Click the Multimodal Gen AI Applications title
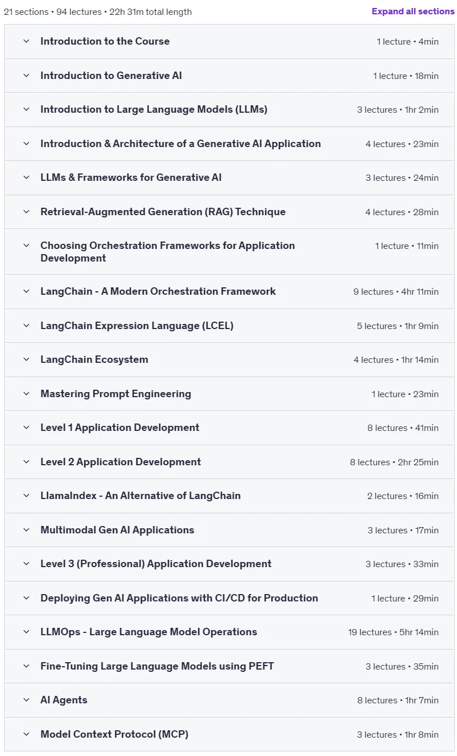 (117, 530)
